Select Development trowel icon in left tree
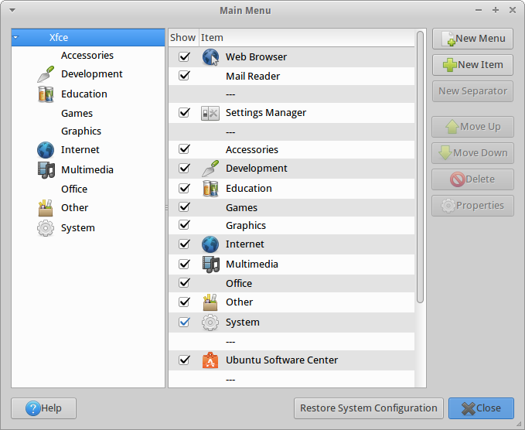525x430 pixels. [x=46, y=74]
